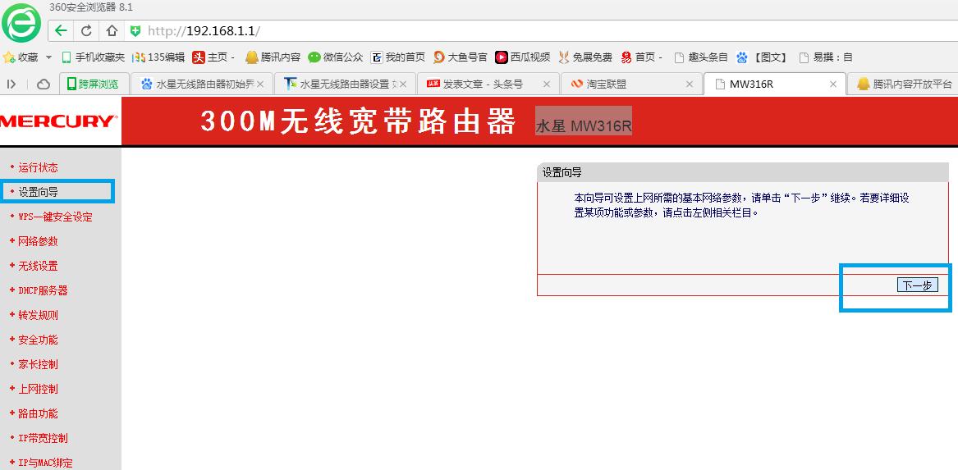Close the 水星无线路由器设置 tab
The height and width of the screenshot is (470, 958).
coord(403,84)
